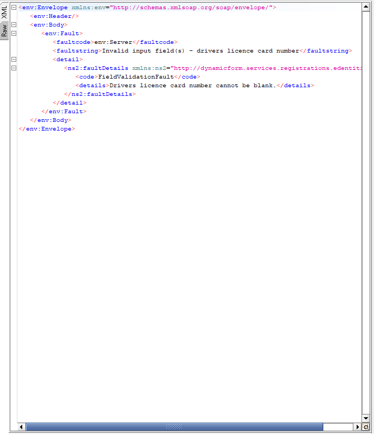Click the closing /env:Fault tag
374x434 pixels.
(x=64, y=111)
